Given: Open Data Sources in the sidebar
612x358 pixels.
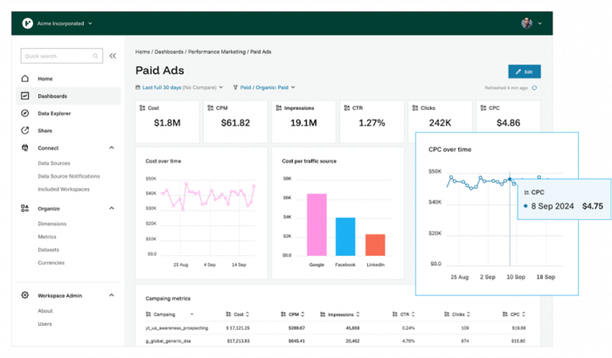Looking at the screenshot, I should 53,163.
